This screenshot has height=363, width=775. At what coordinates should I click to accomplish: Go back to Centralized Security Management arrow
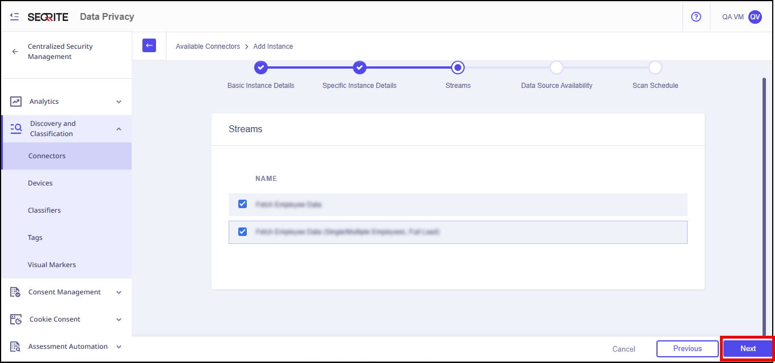(x=15, y=52)
